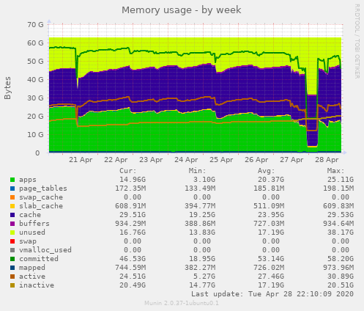
Task: Click the slab_cache average value 511.09M
Action: [269, 206]
